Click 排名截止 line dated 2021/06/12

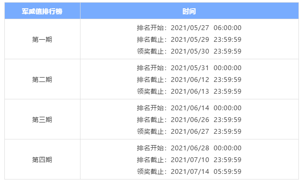point(189,80)
